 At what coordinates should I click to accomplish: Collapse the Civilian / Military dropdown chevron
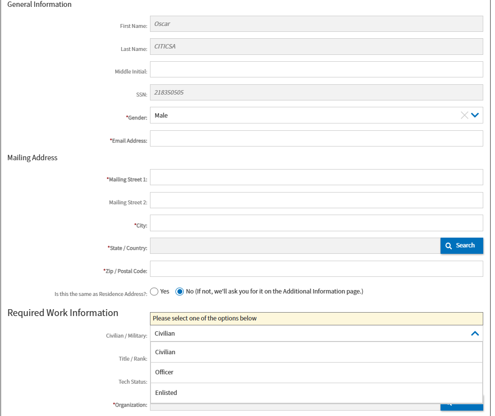pos(474,334)
